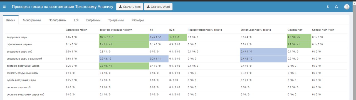Click the Заголовок <title> column header
The image size is (356, 100).
[x=76, y=30]
